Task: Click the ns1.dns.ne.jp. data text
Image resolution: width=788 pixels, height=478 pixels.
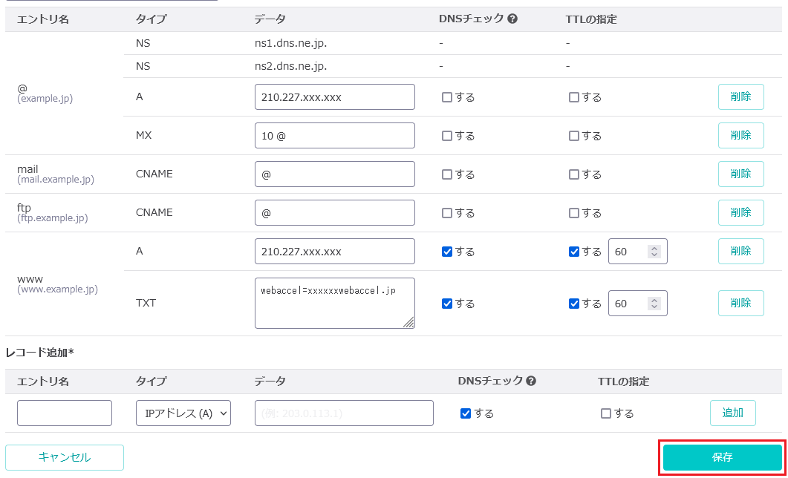Action: [x=291, y=43]
